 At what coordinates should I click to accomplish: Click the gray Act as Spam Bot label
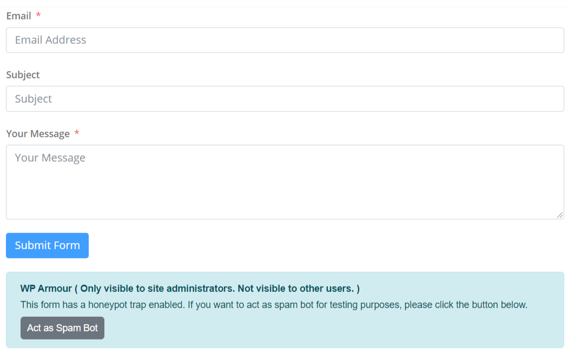62,328
